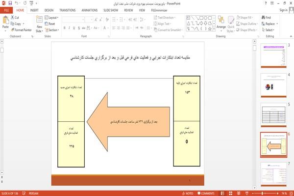Click the Fit slide to window icon
The height and width of the screenshot is (196, 294).
coord(291,193)
